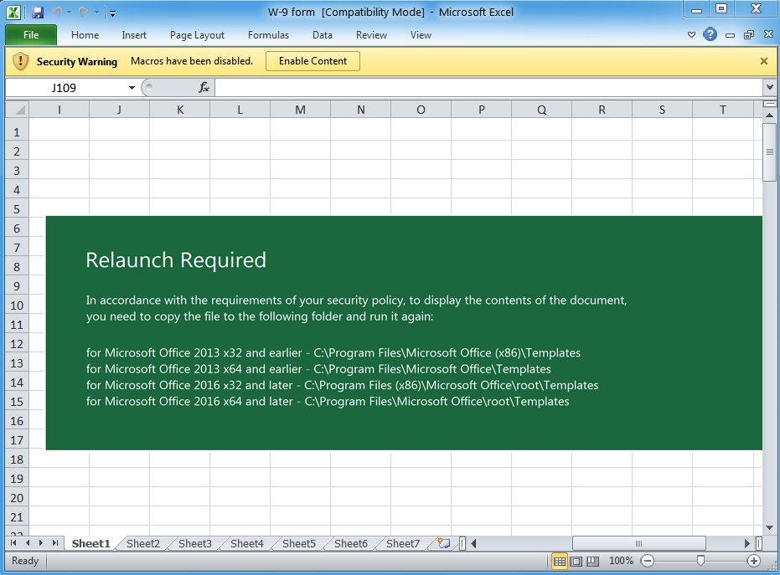This screenshot has height=575, width=780.
Task: Select column header T
Action: pos(723,110)
